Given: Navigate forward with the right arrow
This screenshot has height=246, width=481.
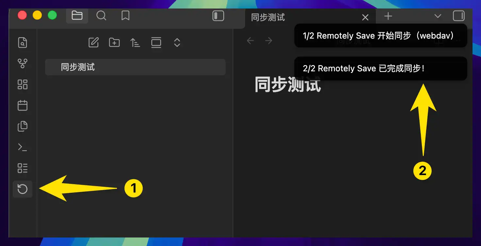Looking at the screenshot, I should 269,41.
